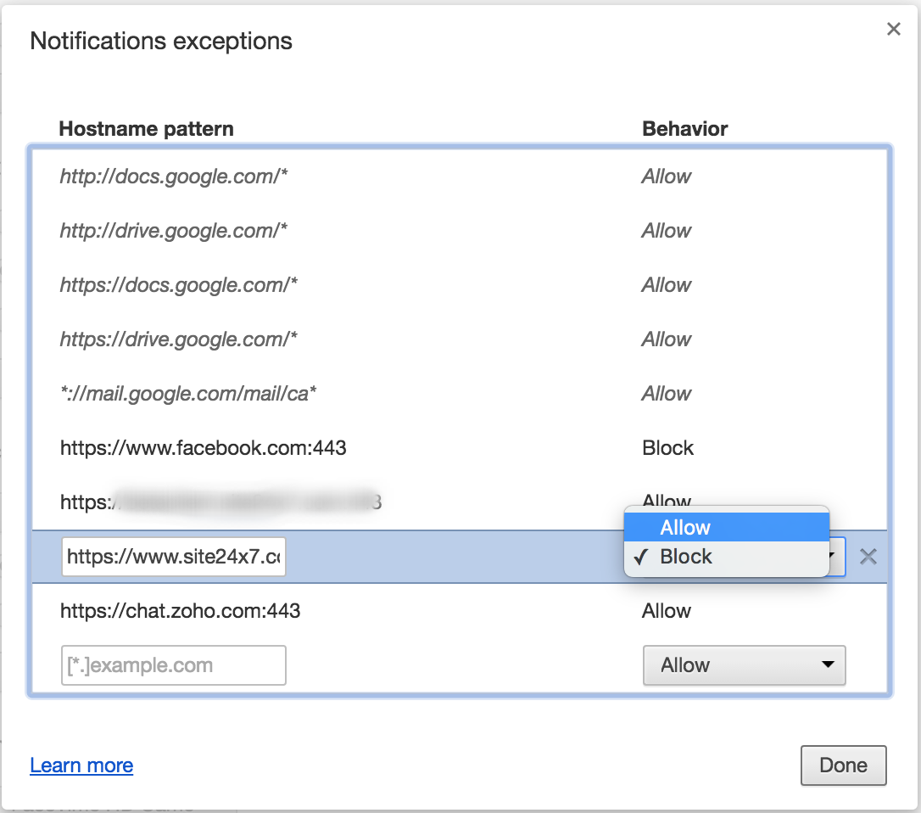Select the chat.zoho.com:443 exception row
The width and height of the screenshot is (921, 813).
[180, 611]
